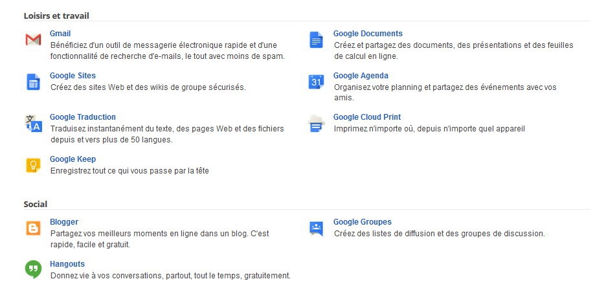Image resolution: width=595 pixels, height=301 pixels.
Task: Click the Google Cloud Print icon
Action: pos(316,124)
